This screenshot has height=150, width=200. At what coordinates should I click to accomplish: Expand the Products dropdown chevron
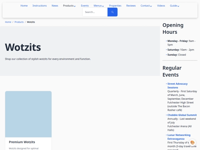tap(75, 6)
